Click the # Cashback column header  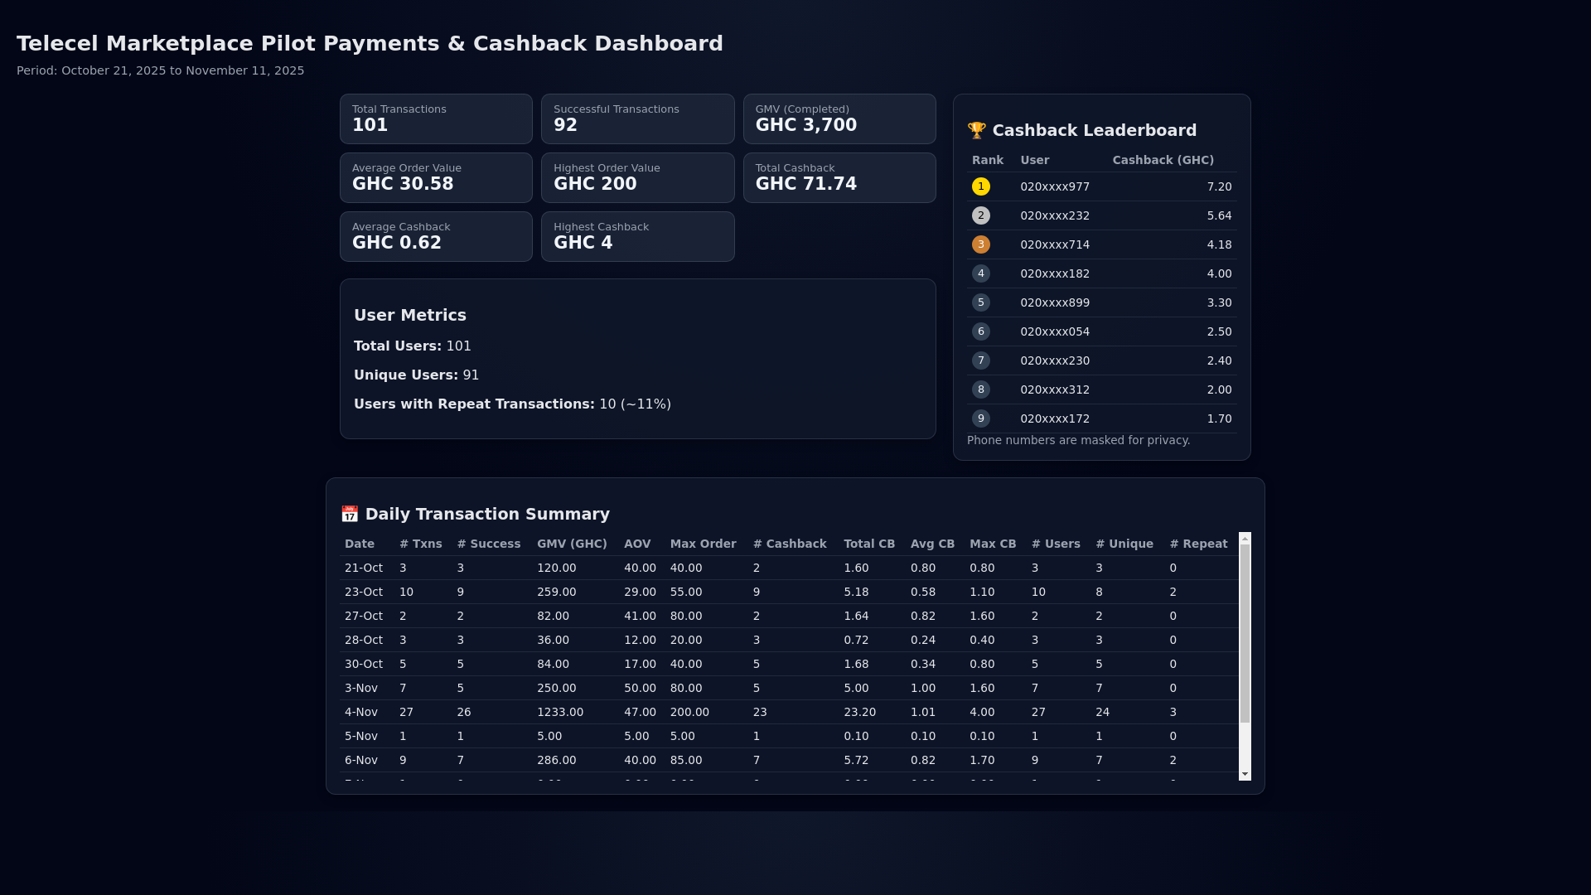pos(790,544)
